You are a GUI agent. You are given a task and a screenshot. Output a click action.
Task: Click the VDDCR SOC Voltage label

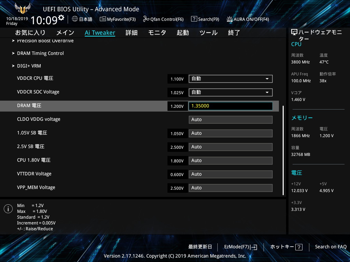38,92
